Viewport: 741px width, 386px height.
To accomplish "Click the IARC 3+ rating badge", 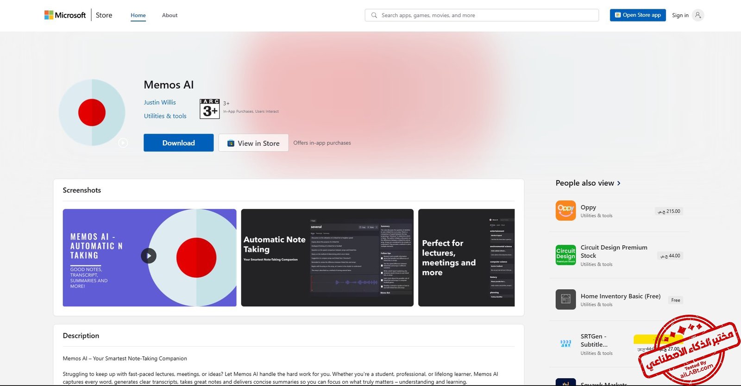I will [x=209, y=109].
